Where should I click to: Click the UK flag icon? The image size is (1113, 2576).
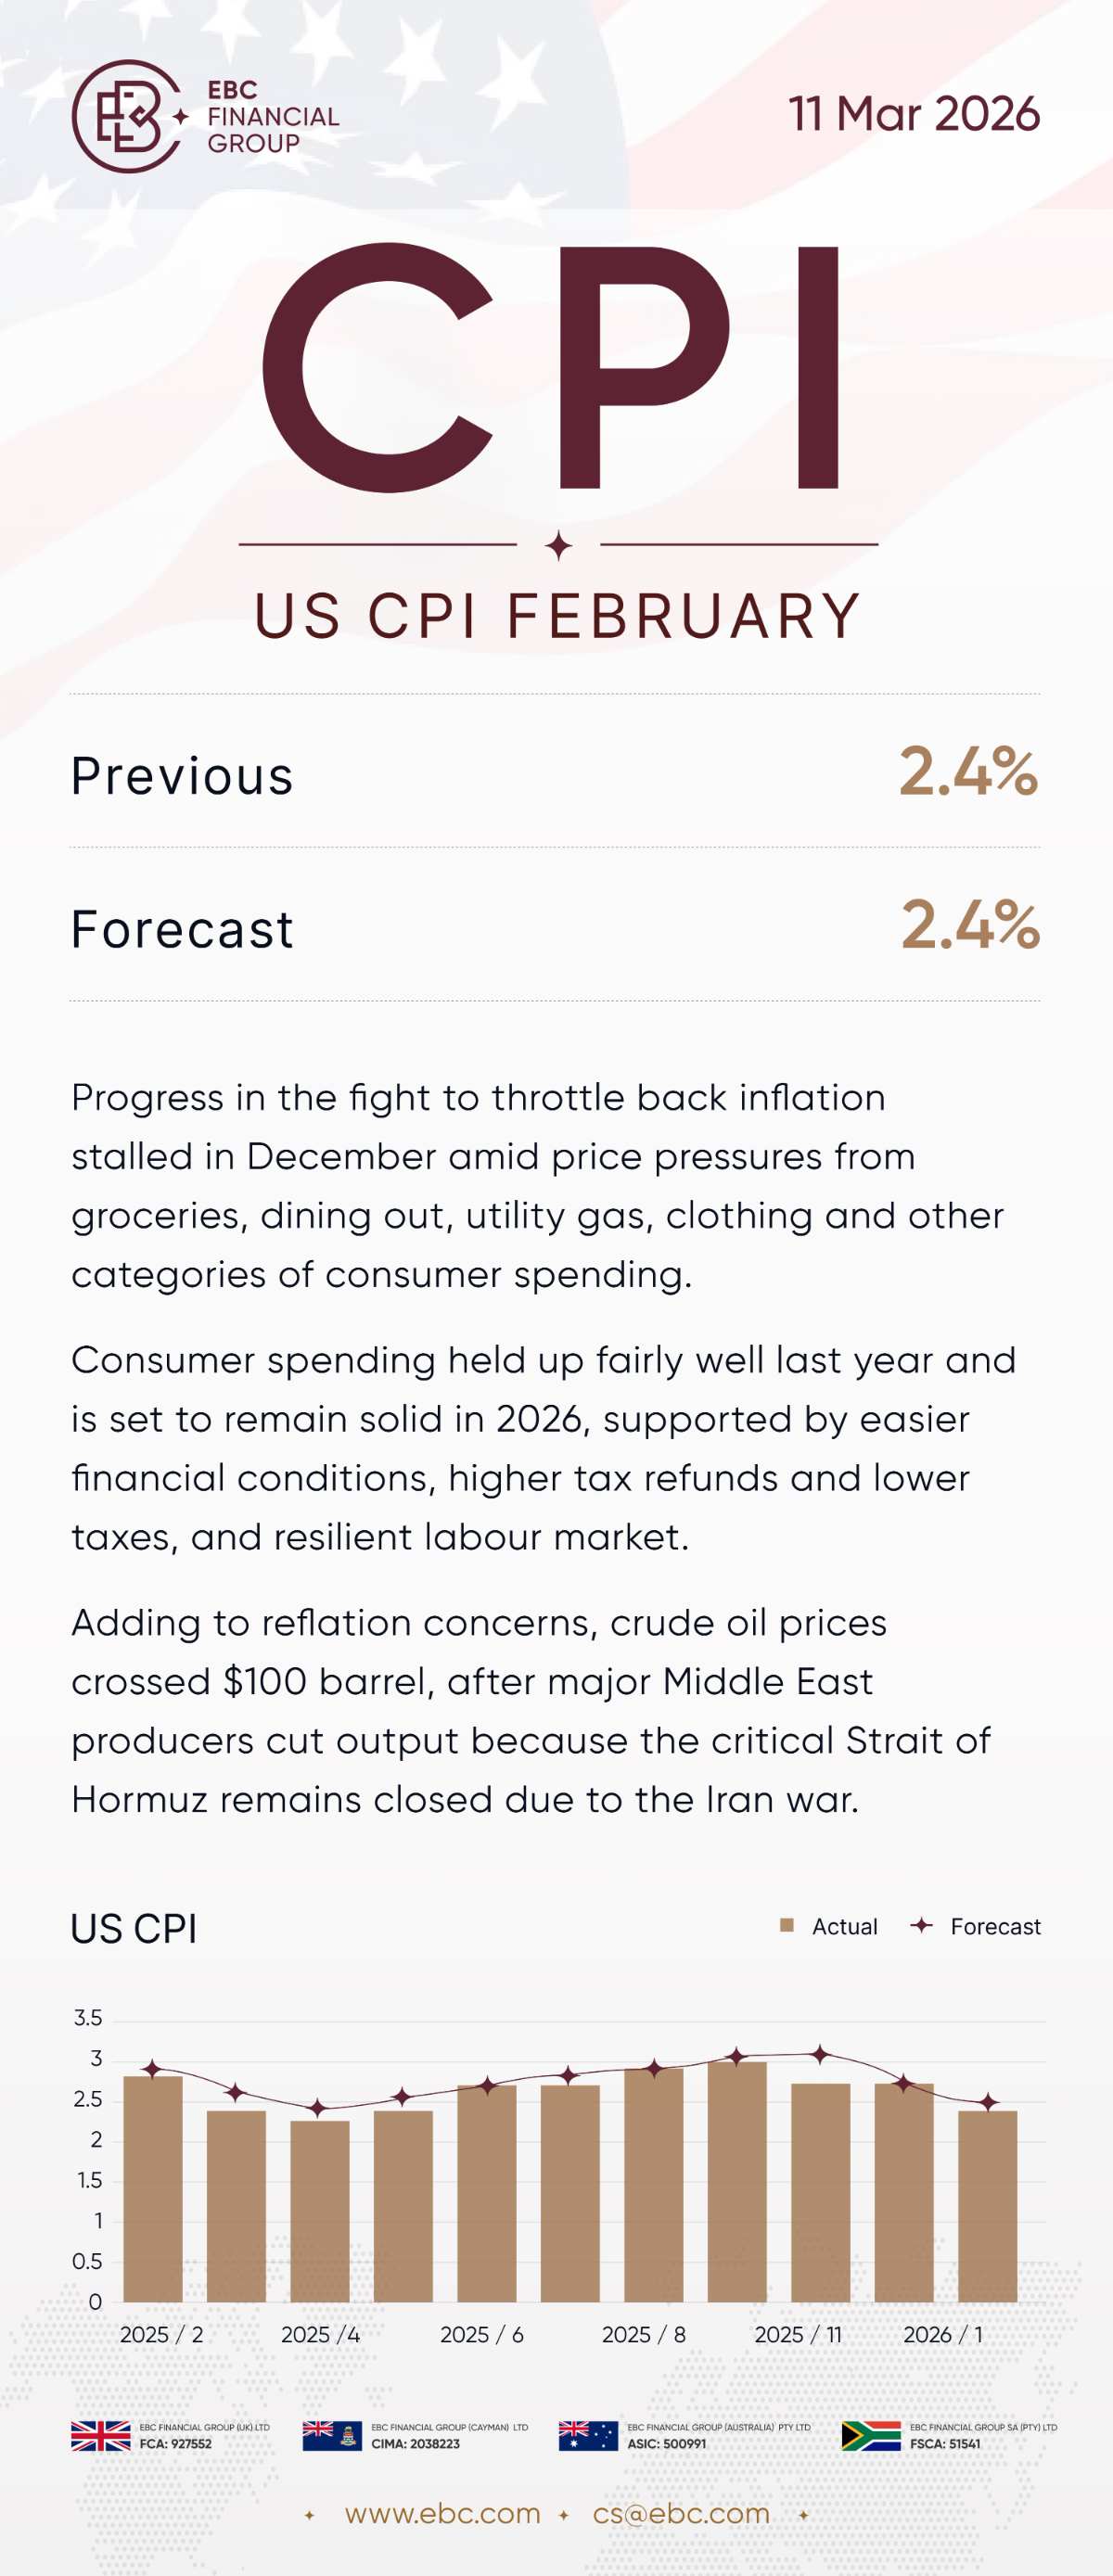pos(101,2435)
